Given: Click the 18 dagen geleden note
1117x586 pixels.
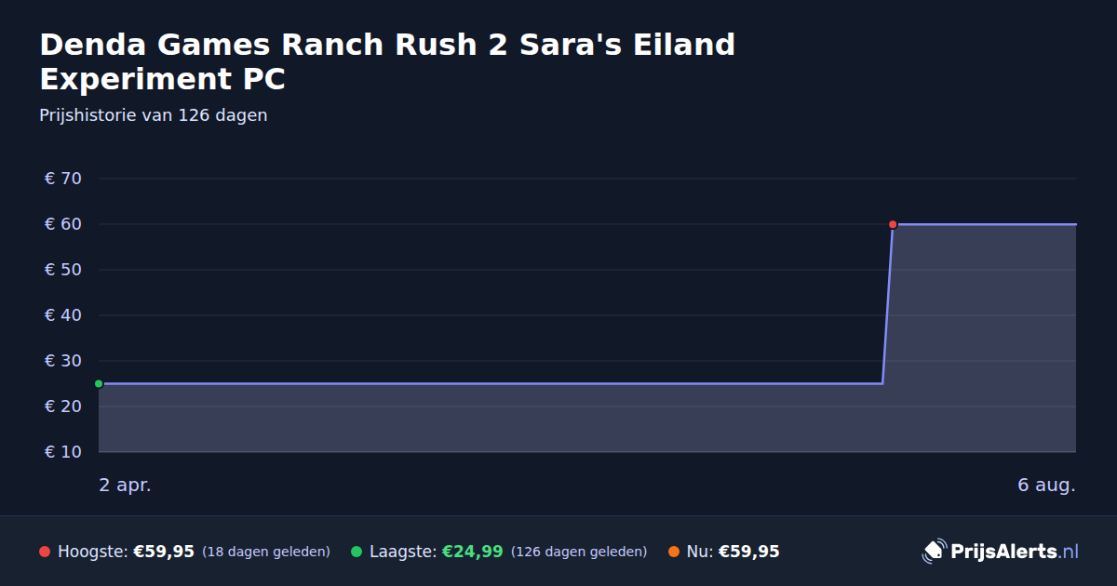Looking at the screenshot, I should tap(266, 552).
